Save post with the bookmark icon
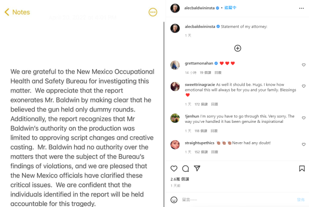Screen dimensions: 309x207 point(302,168)
